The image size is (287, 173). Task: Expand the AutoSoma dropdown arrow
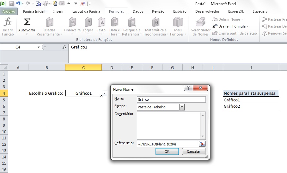click(x=27, y=34)
